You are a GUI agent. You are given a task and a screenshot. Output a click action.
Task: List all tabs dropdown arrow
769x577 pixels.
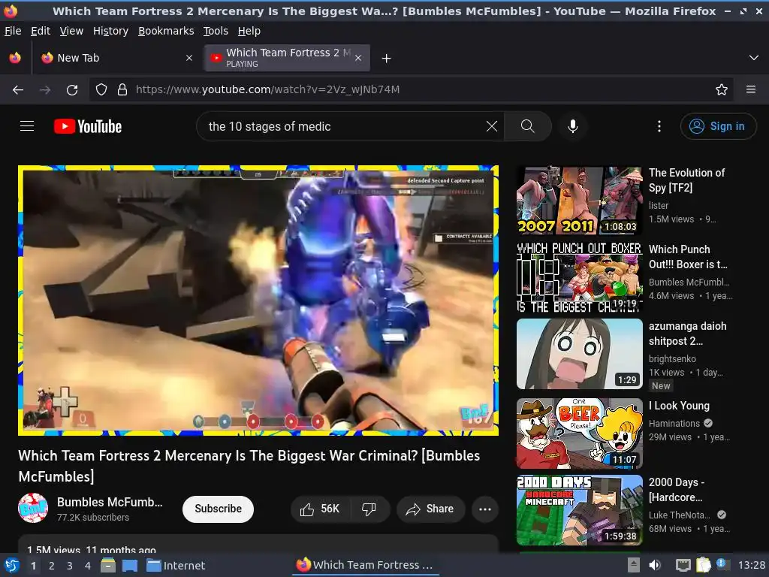[x=754, y=59]
